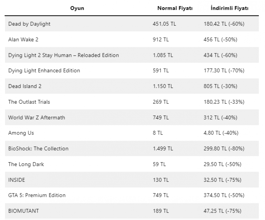
Task: Select the Dead Island 2 entry
Action: [x=25, y=86]
